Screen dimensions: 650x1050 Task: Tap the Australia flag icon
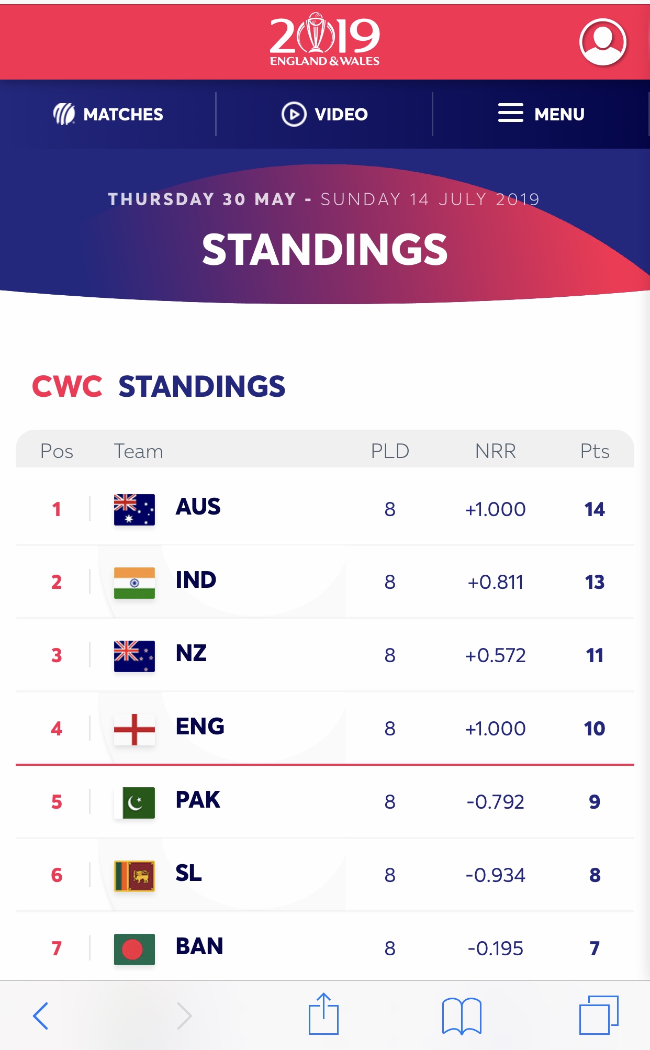pos(135,509)
